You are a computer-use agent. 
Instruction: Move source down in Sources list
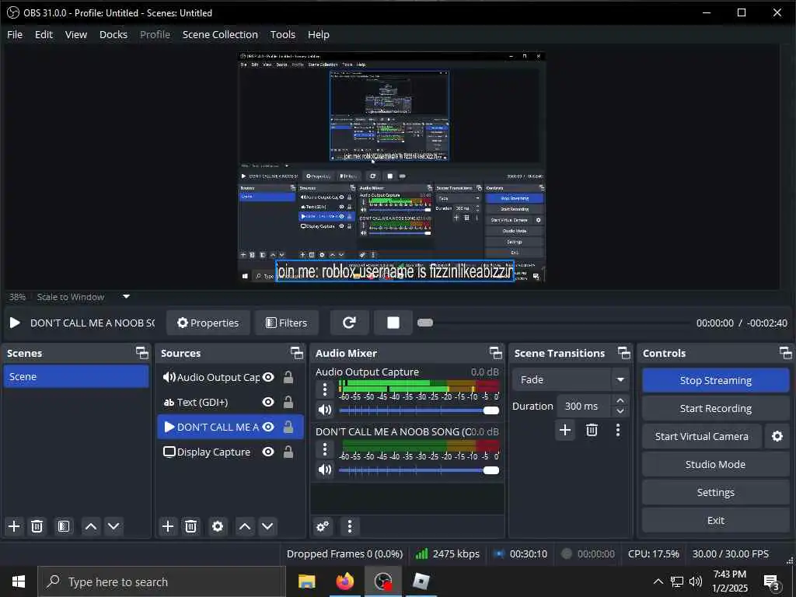(x=267, y=526)
